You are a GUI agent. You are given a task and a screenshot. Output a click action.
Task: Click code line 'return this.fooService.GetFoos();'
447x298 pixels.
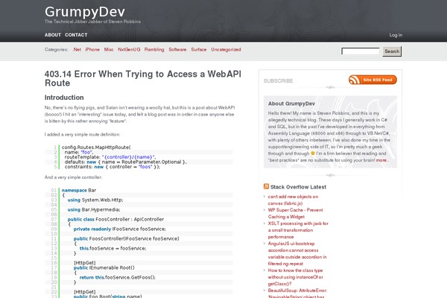point(118,277)
